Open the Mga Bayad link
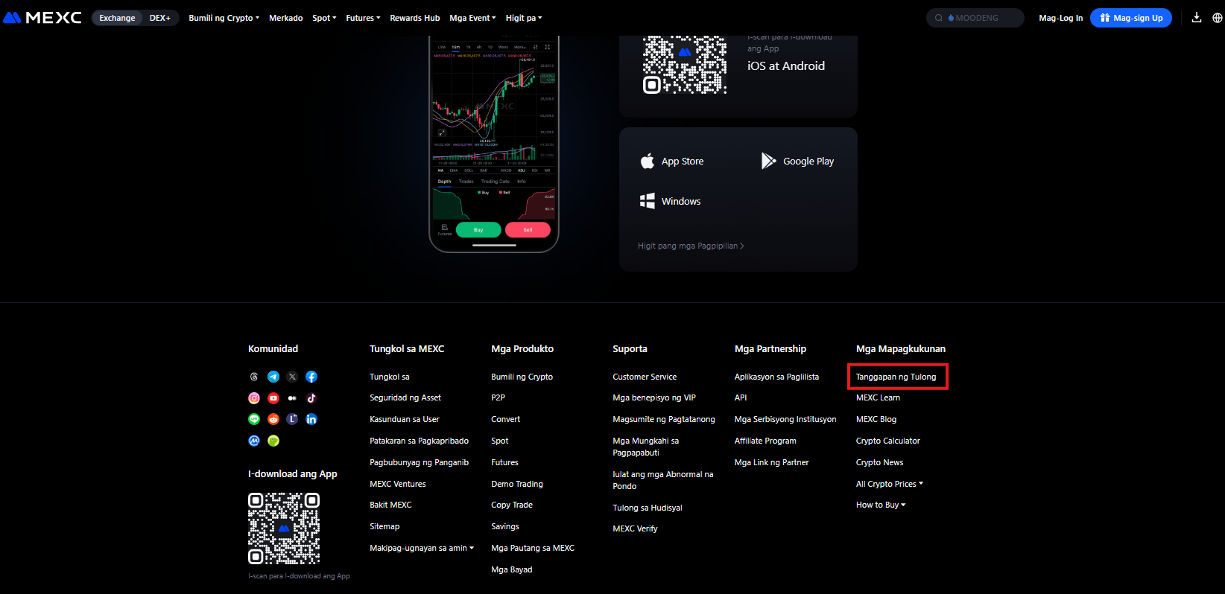The image size is (1225, 594). (512, 569)
